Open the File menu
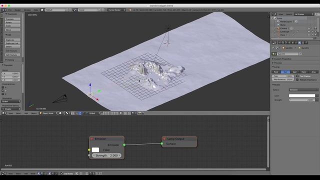 click(x=10, y=10)
